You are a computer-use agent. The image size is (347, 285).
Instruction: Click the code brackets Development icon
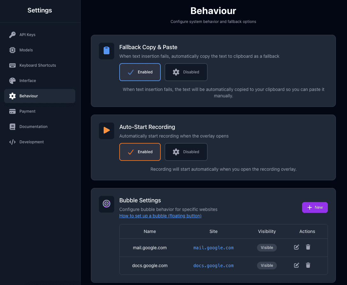pyautogui.click(x=12, y=142)
